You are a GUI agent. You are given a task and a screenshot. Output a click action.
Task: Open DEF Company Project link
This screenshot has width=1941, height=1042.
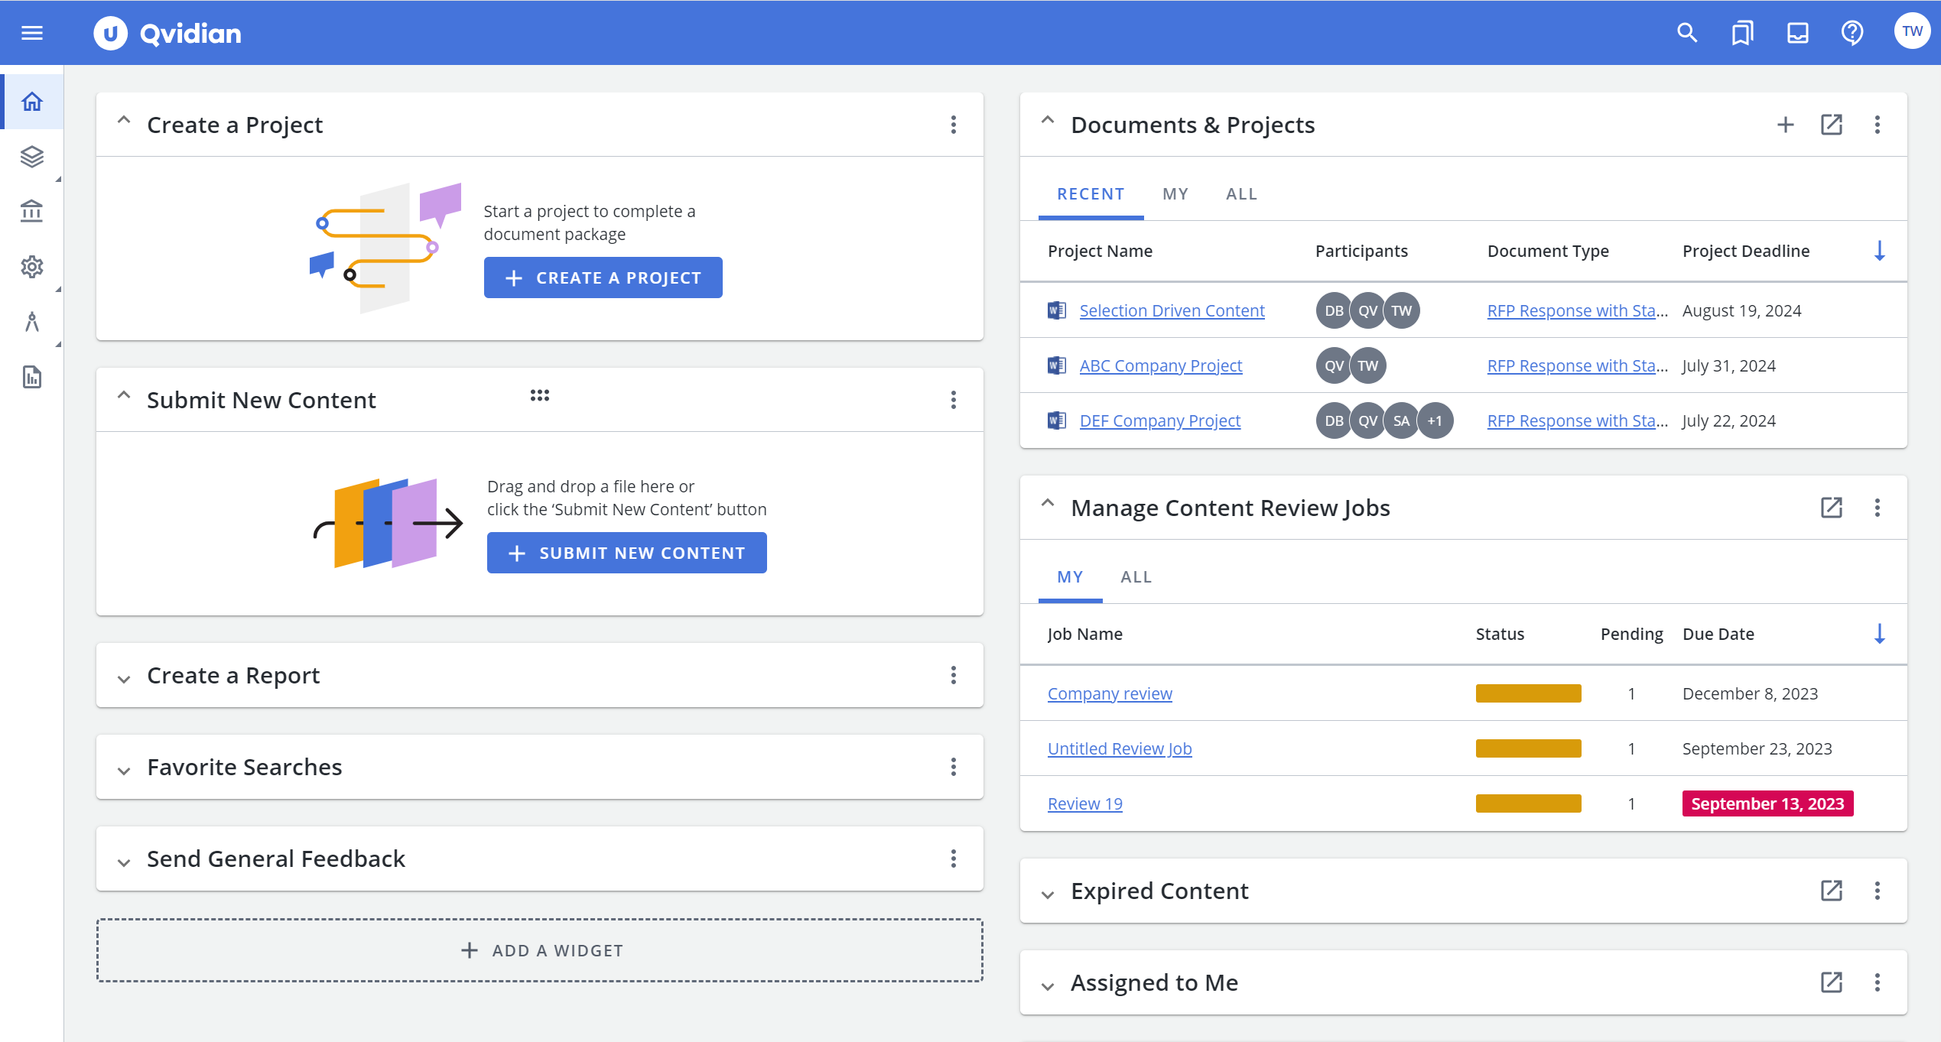point(1159,420)
